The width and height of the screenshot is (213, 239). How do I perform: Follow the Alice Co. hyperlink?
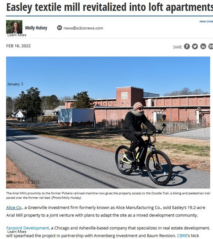point(14,208)
